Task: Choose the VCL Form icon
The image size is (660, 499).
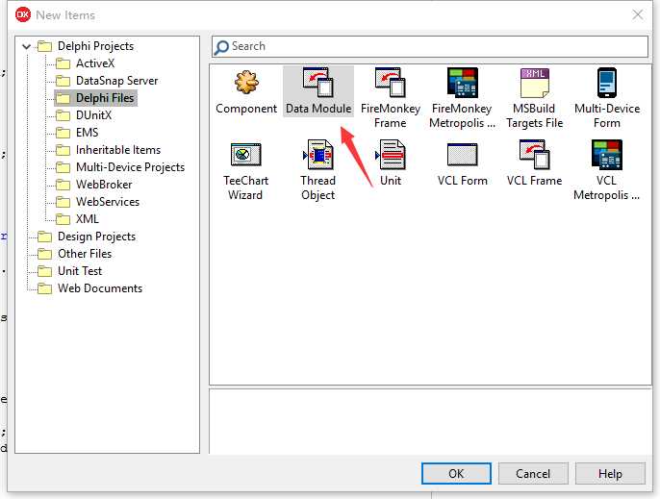Action: pos(462,155)
